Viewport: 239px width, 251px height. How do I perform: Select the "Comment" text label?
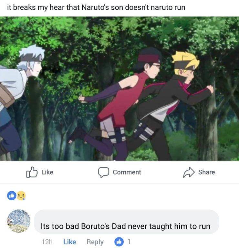click(x=127, y=172)
